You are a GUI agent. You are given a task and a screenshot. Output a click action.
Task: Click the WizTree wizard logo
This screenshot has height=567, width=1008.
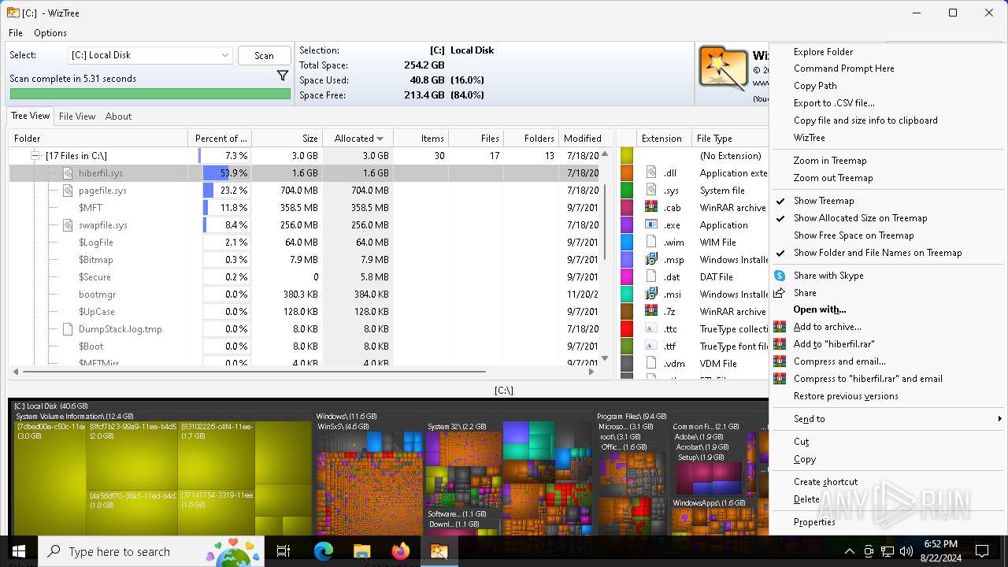click(x=723, y=69)
